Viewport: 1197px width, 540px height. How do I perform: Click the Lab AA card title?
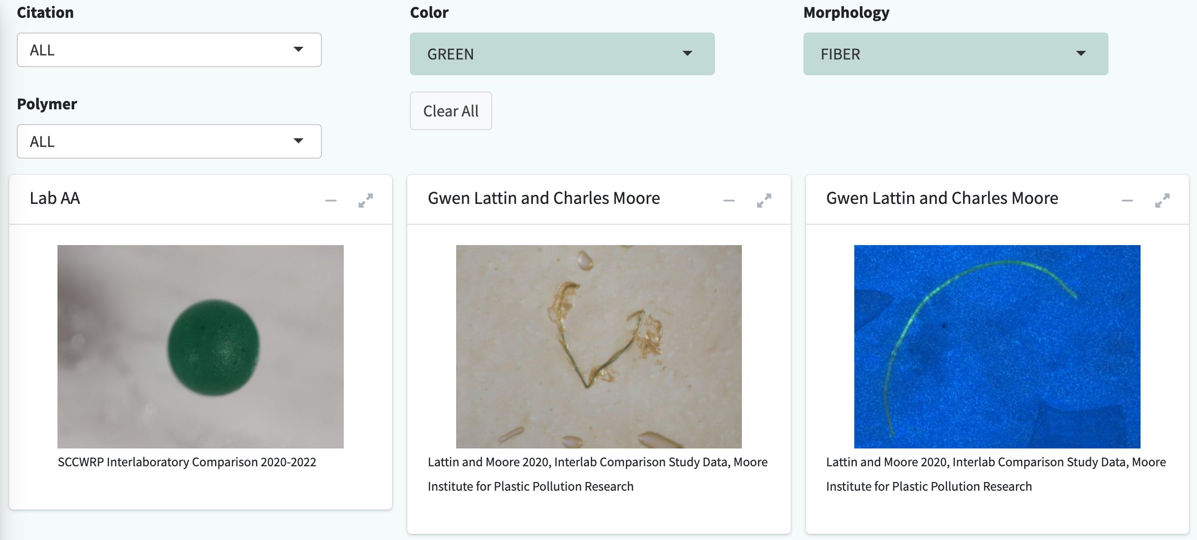pyautogui.click(x=55, y=198)
